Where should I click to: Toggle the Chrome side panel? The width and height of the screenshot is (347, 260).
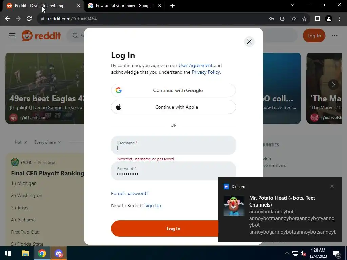(318, 19)
